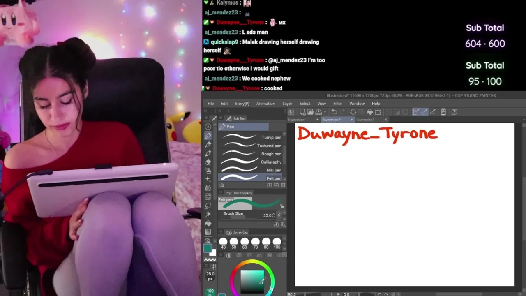Switch to the color wheel tab icon

(x=229, y=255)
